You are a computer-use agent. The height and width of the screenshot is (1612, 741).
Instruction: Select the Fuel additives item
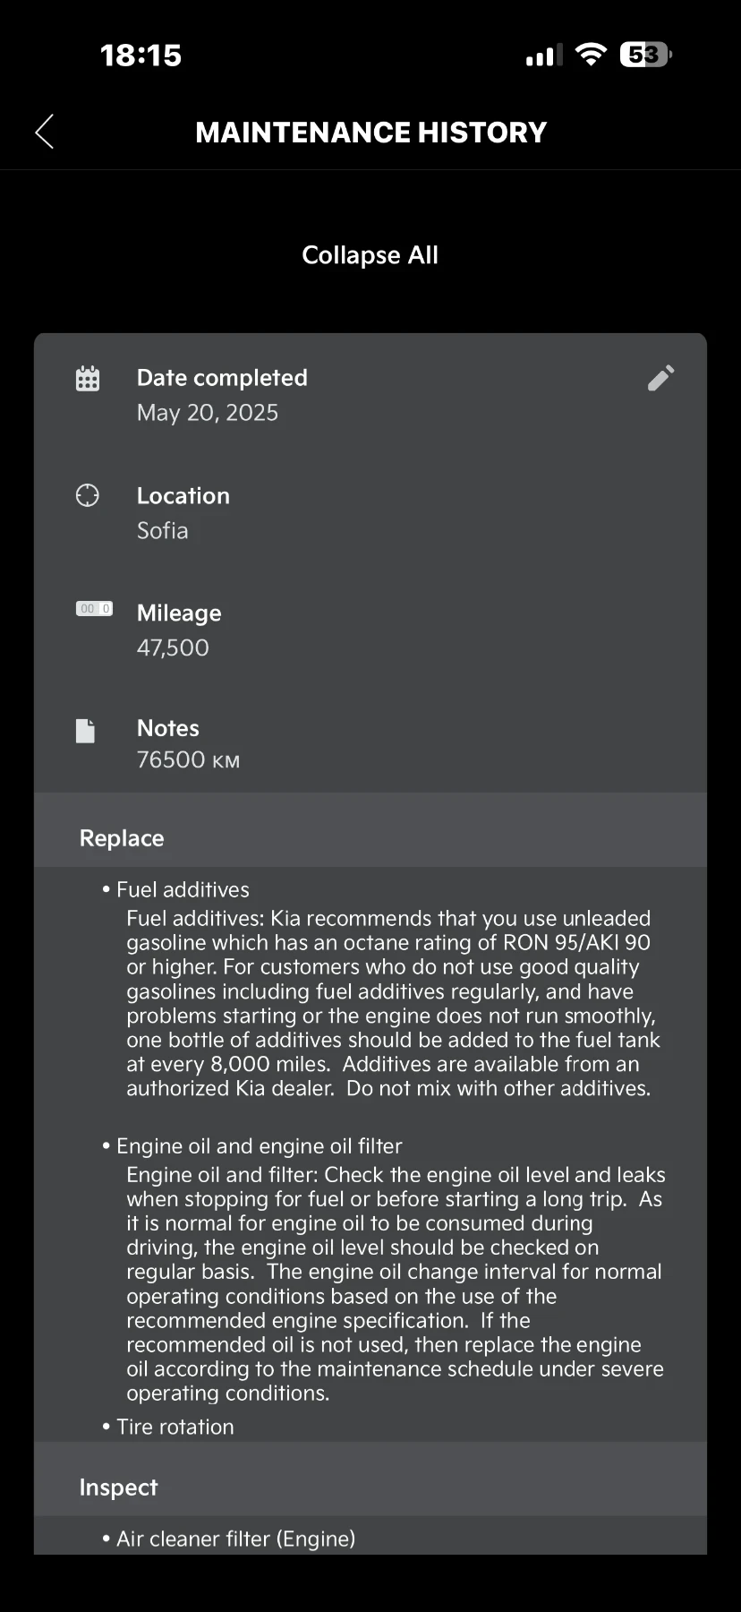[x=183, y=889]
